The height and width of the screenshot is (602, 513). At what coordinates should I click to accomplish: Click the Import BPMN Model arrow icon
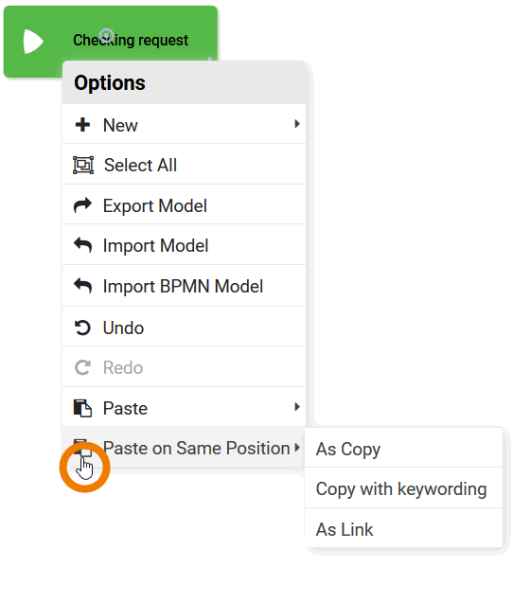pos(82,286)
